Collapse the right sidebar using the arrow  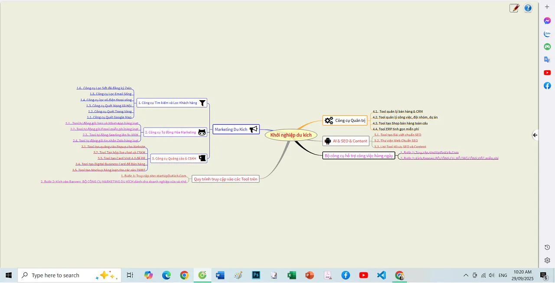[x=535, y=135]
